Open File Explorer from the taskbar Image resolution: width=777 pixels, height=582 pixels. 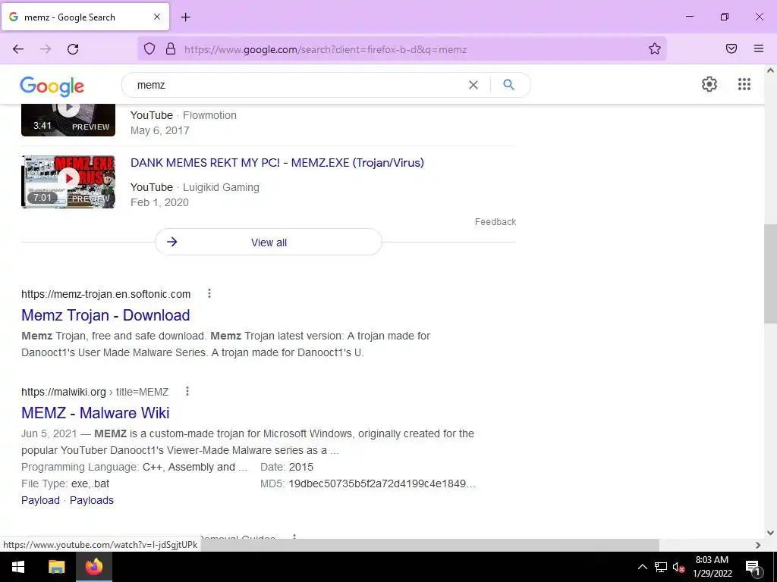tap(56, 567)
